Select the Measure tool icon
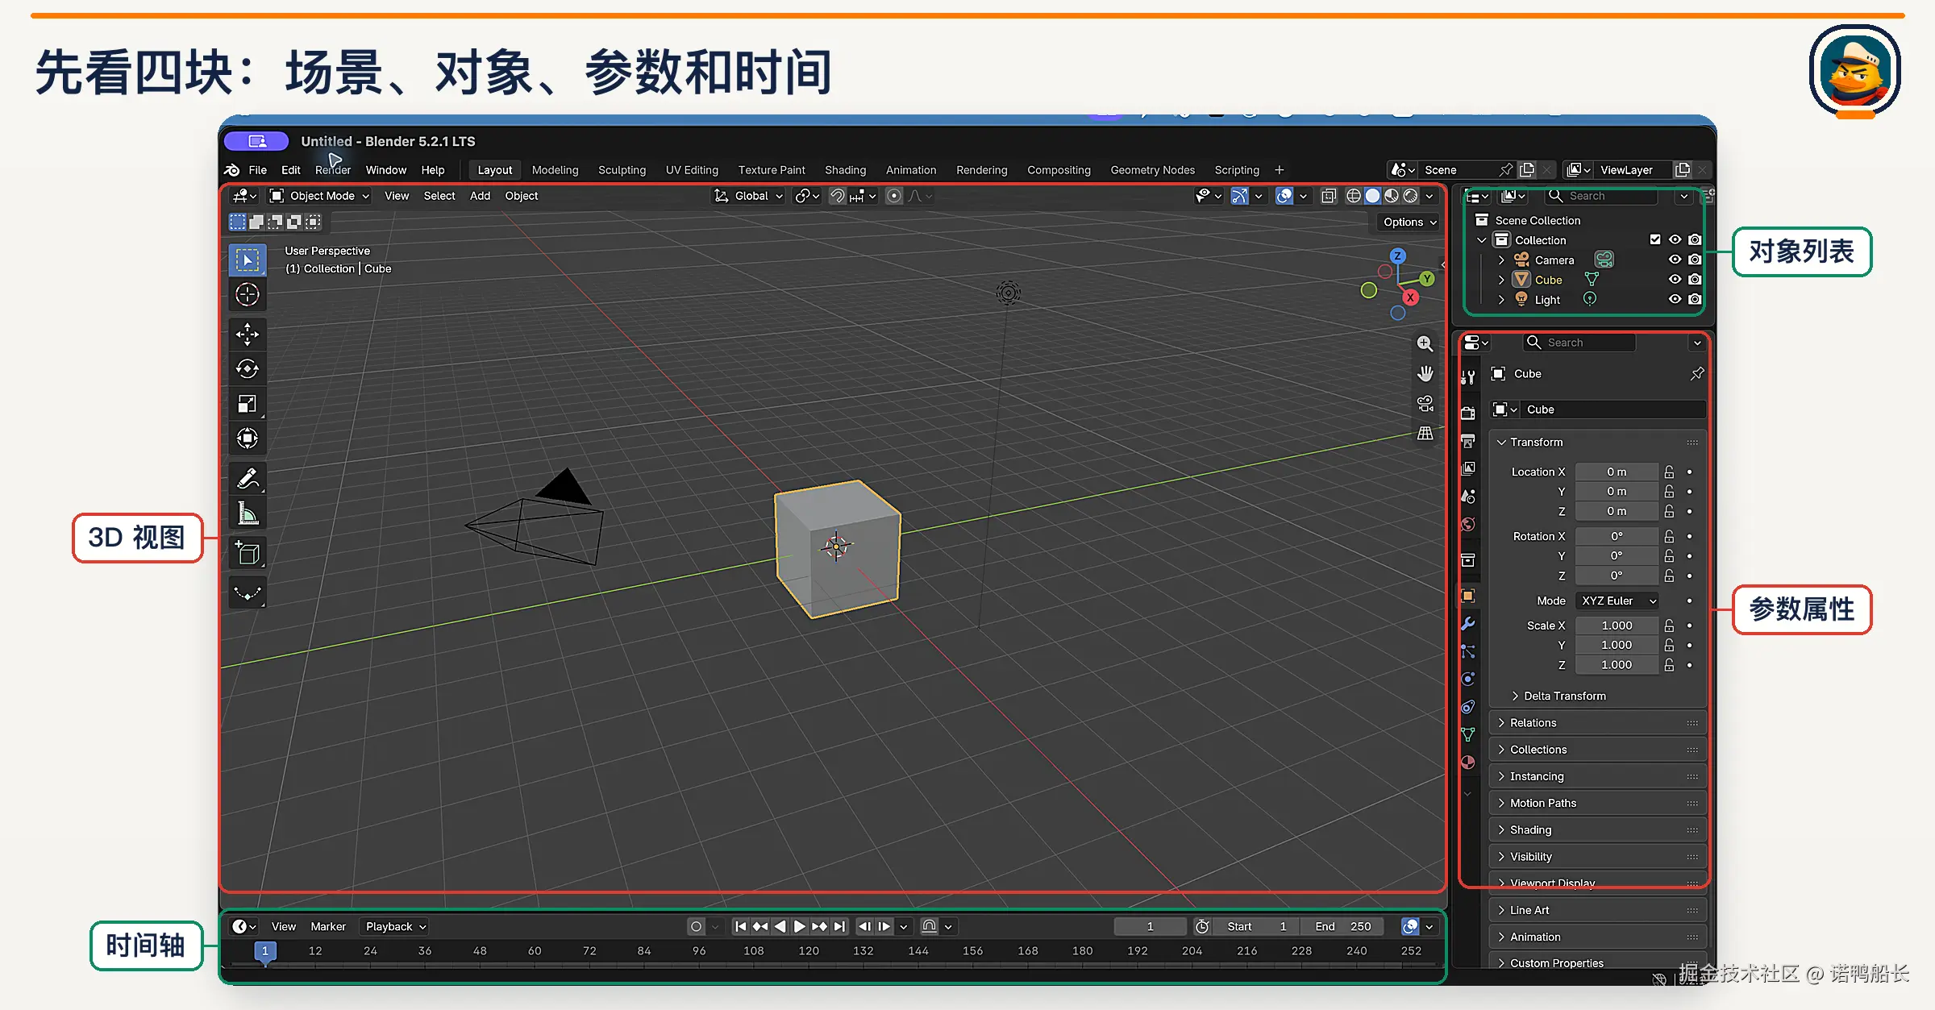Screen dimensions: 1935x1010 [x=248, y=513]
